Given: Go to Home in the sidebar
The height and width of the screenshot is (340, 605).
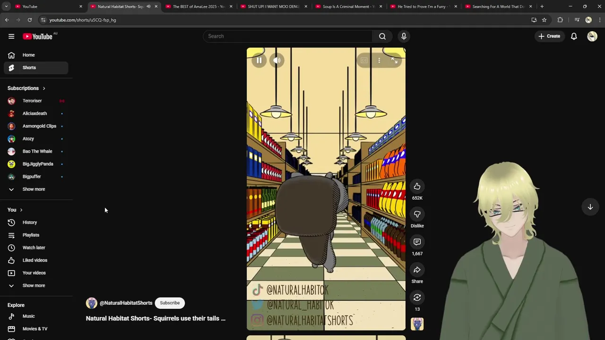Looking at the screenshot, I should 36,55.
